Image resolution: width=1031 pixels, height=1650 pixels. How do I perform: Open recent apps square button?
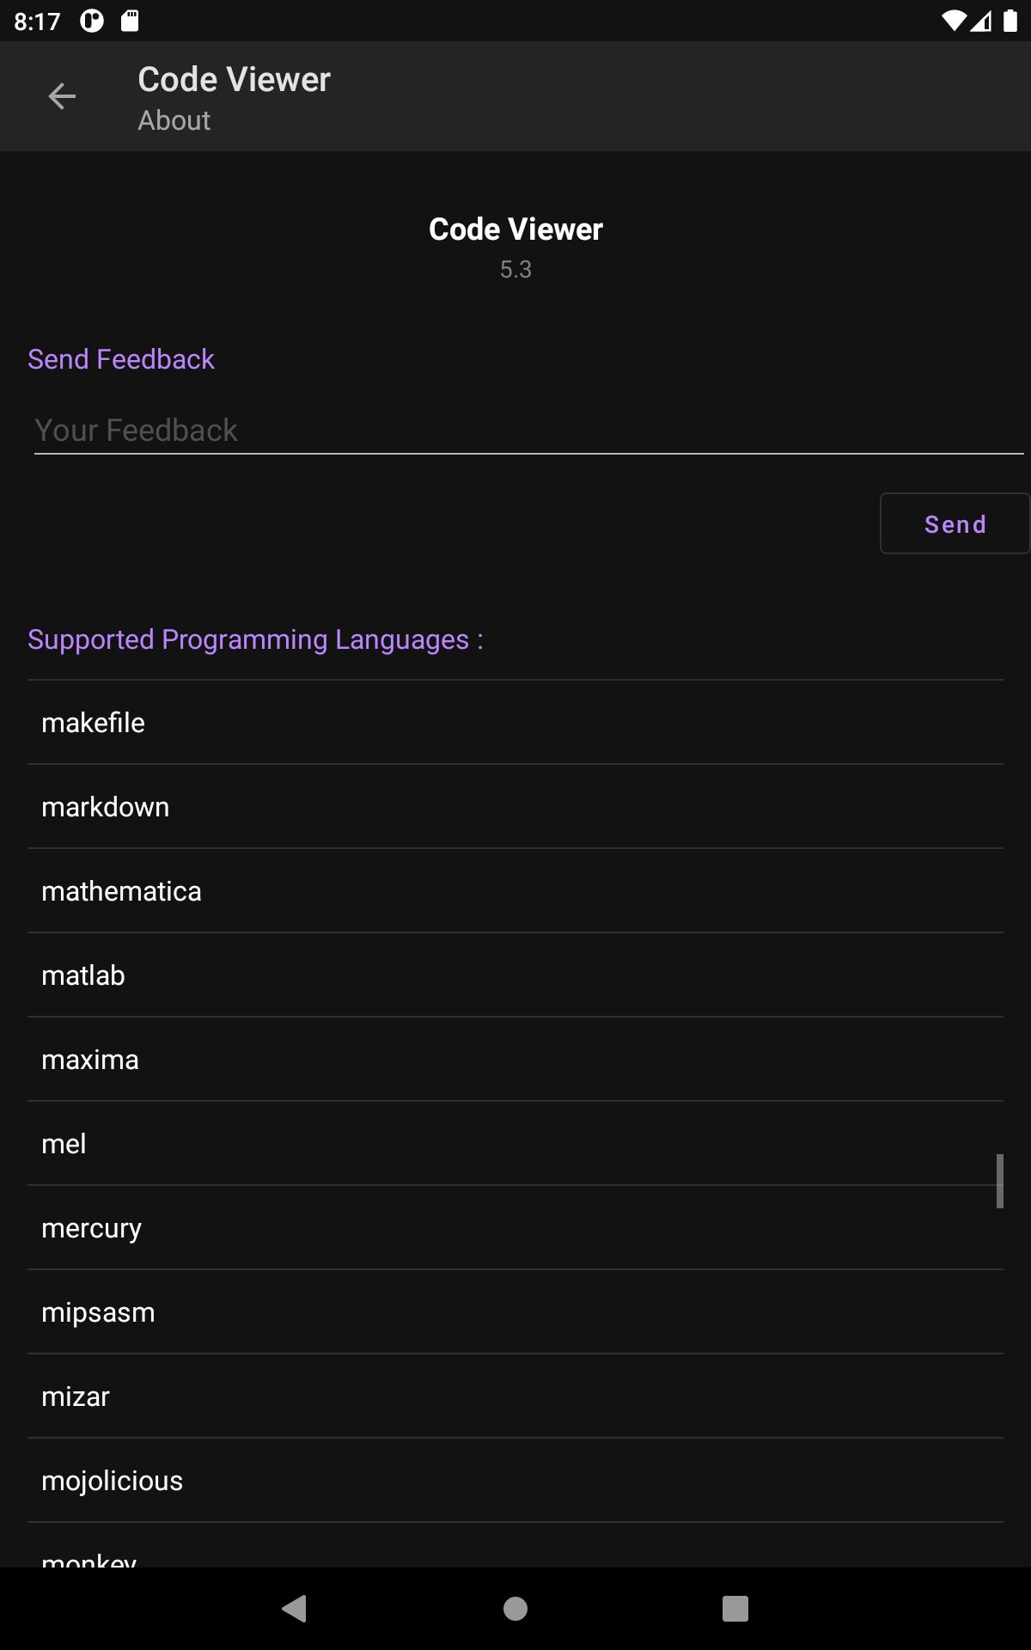pos(735,1608)
